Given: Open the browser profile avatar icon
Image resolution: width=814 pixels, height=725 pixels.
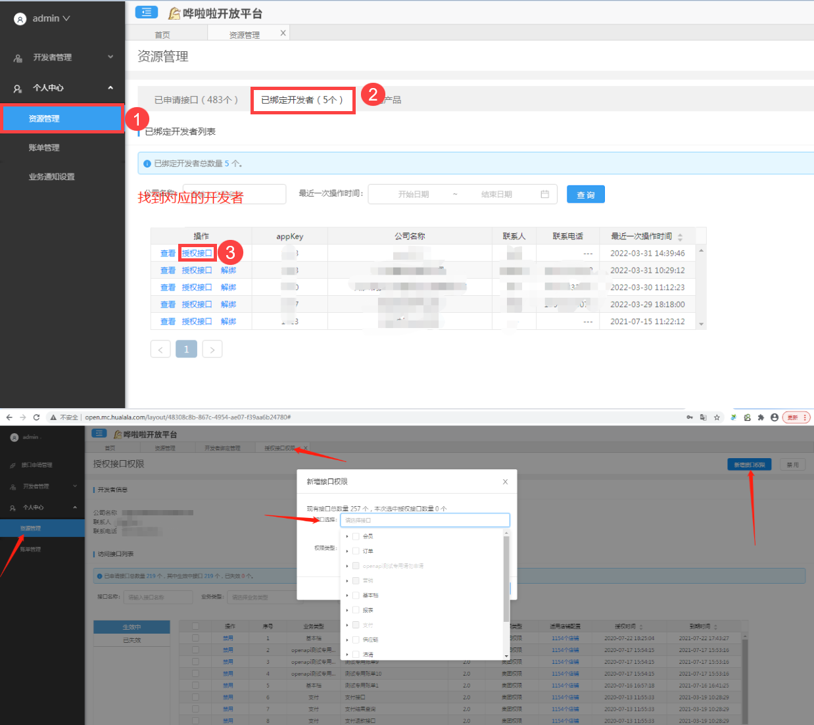Looking at the screenshot, I should click(x=775, y=417).
